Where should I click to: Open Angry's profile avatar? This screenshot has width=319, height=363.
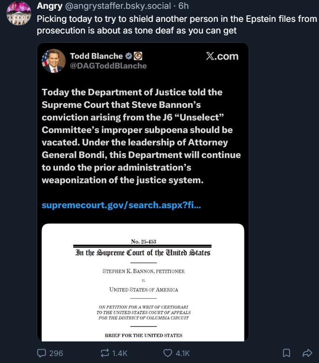coord(19,14)
